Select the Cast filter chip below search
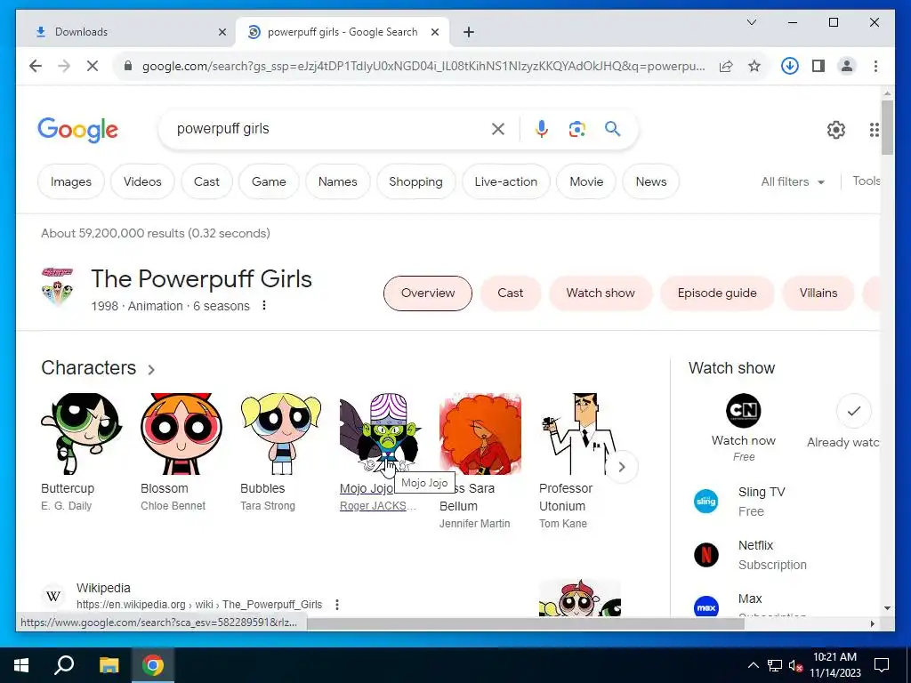 point(206,181)
